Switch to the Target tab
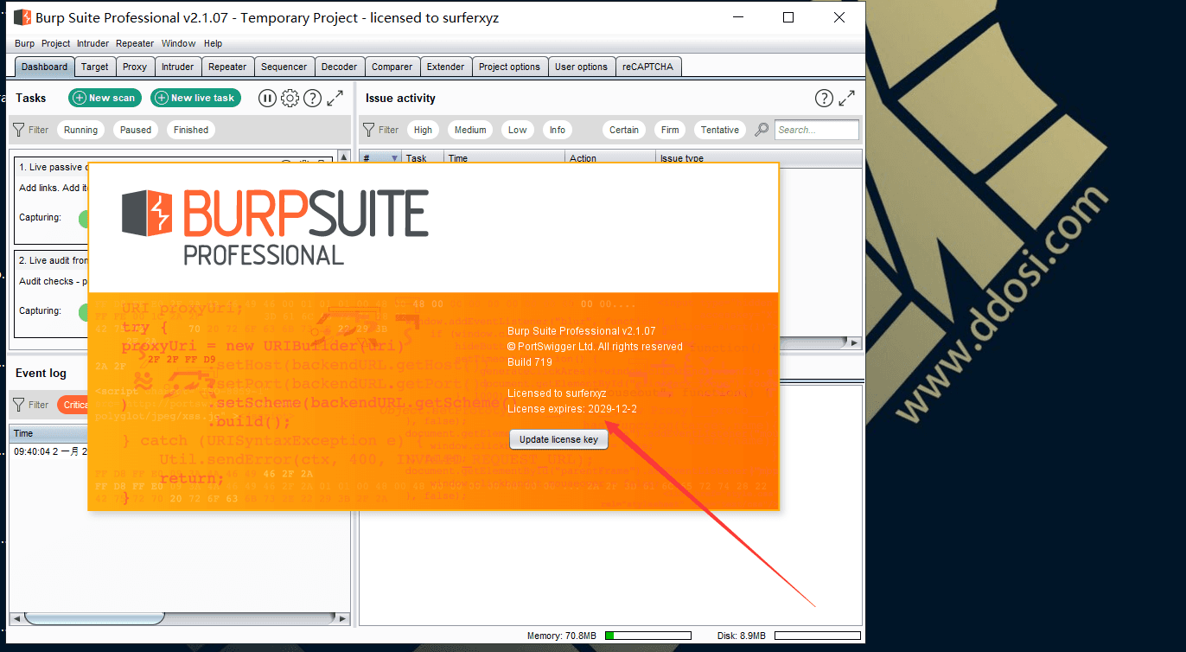The height and width of the screenshot is (652, 1186). (95, 67)
